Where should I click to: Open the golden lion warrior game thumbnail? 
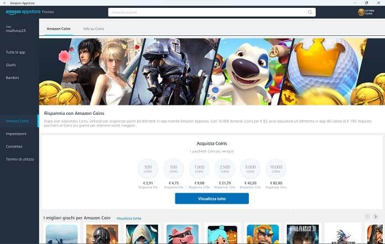click(x=263, y=234)
